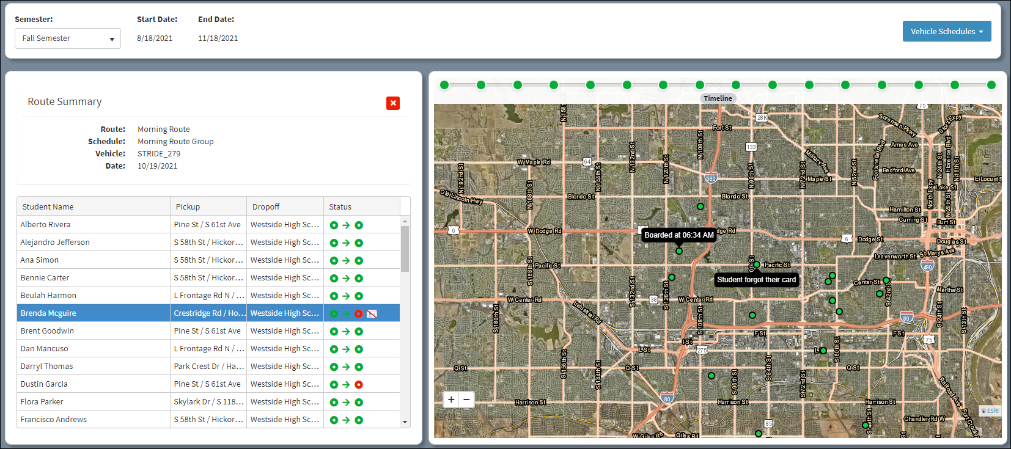Click green dropoff status icon for Bennie Carter
Image resolution: width=1011 pixels, height=449 pixels.
tap(359, 279)
